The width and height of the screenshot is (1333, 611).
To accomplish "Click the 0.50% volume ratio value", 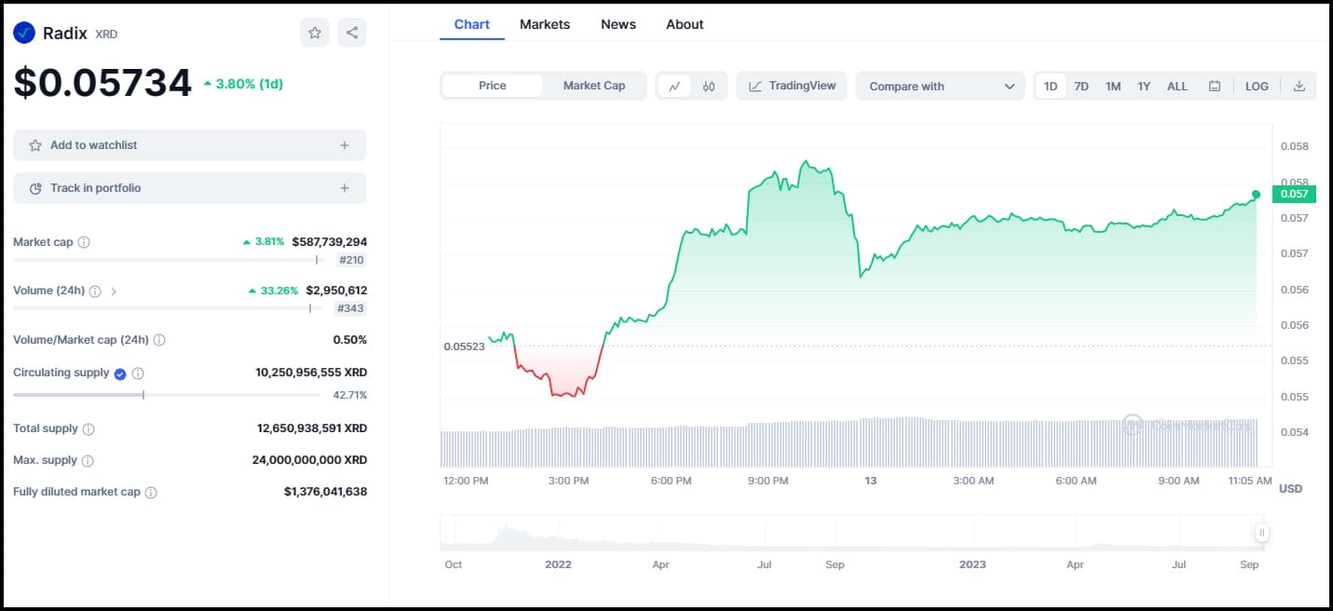I will pyautogui.click(x=350, y=340).
